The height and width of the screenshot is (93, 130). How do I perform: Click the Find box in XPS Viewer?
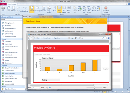pos(91,38)
